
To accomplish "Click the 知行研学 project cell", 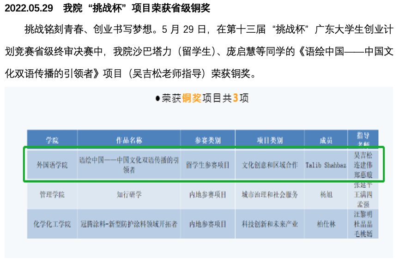I will point(129,195).
